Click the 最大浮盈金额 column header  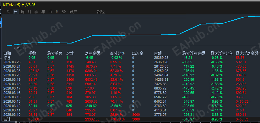(247, 54)
